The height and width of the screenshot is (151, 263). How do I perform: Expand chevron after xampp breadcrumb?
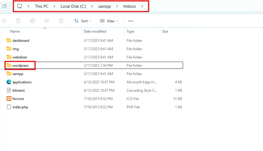(117, 6)
